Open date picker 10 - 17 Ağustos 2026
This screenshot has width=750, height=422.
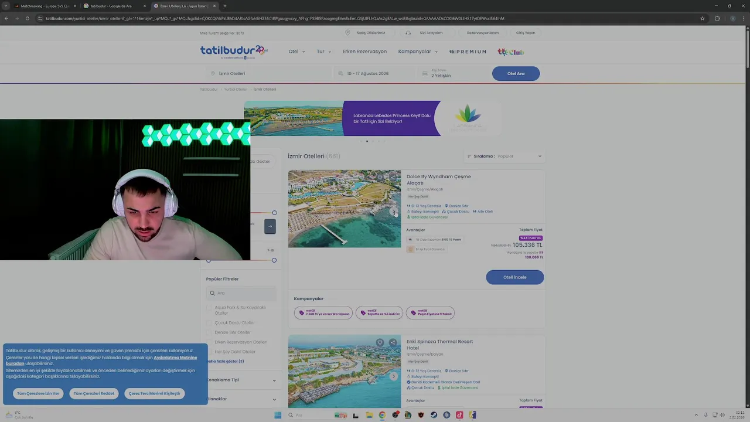[x=374, y=73]
